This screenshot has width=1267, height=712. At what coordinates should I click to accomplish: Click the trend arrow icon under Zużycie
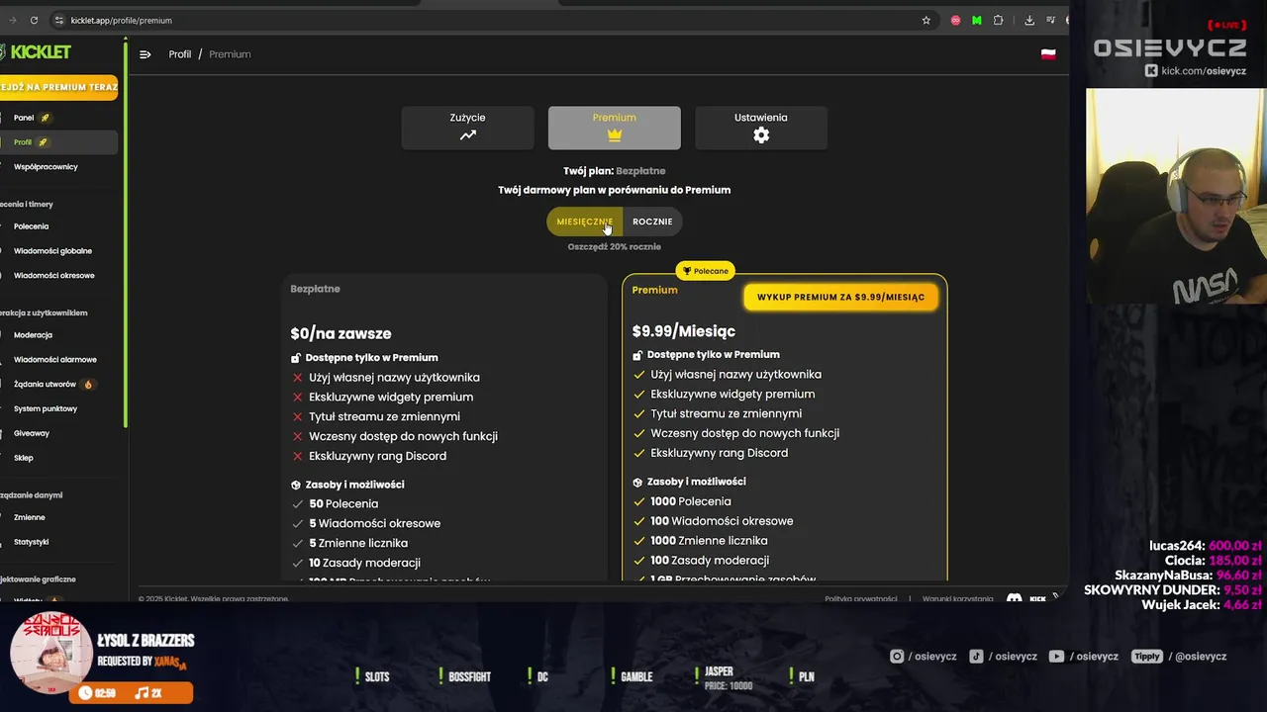468,135
